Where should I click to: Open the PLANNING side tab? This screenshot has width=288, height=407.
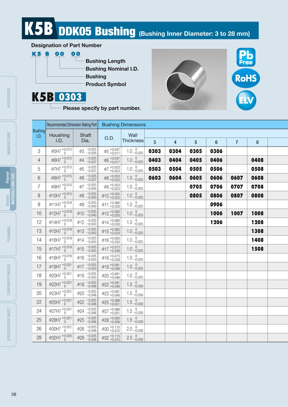click(x=9, y=234)
